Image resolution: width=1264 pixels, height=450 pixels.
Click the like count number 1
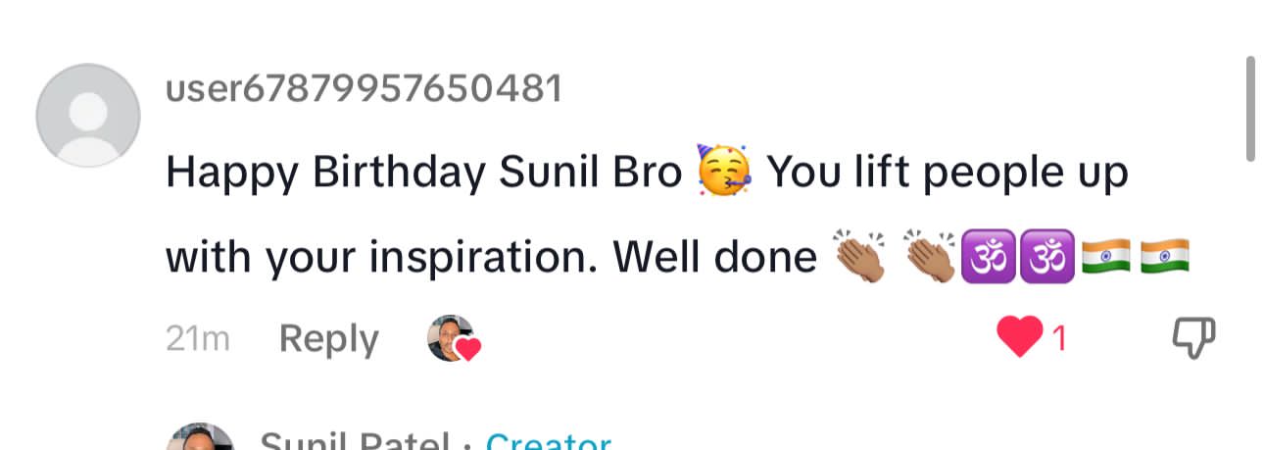pyautogui.click(x=1058, y=339)
